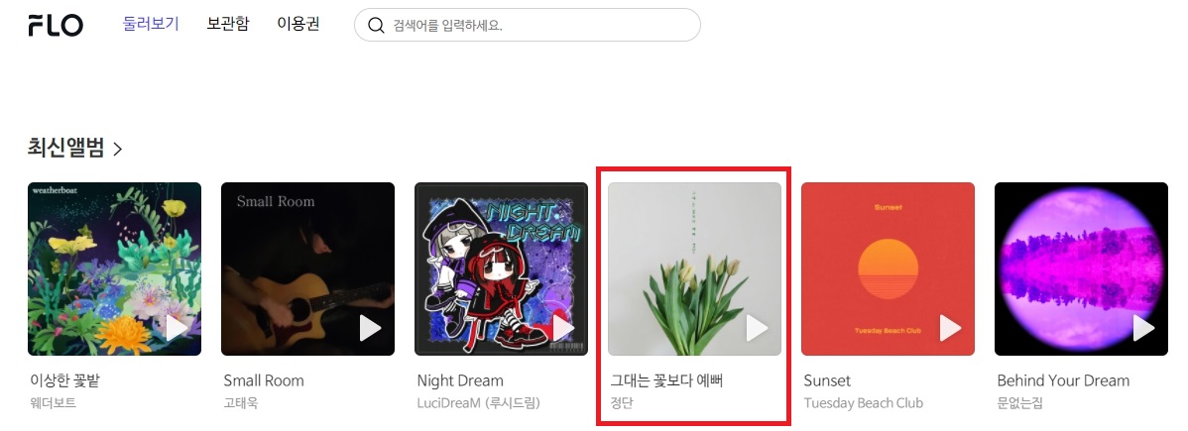Image resolution: width=1188 pixels, height=431 pixels.
Task: Open the Sunset album cover thumbnail
Action: (888, 269)
